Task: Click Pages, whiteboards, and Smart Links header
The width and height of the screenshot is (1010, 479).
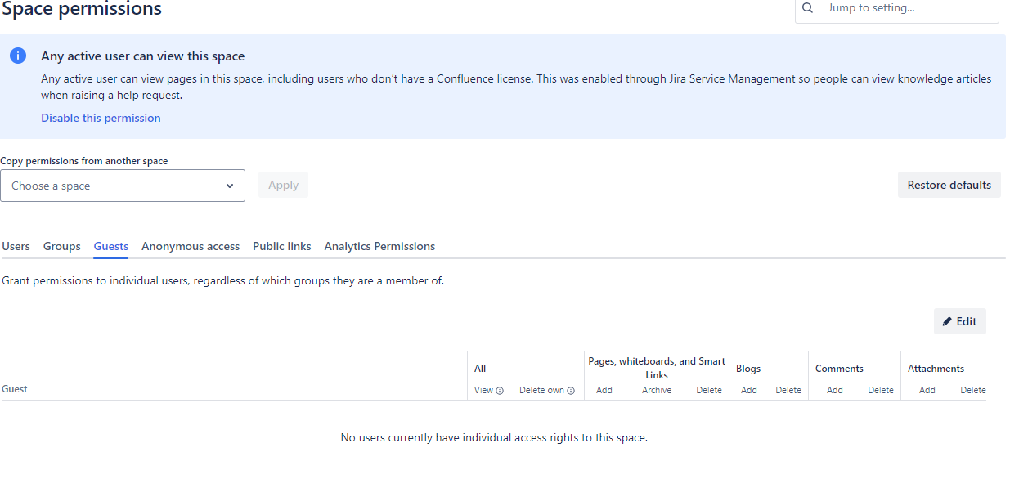Action: (657, 368)
